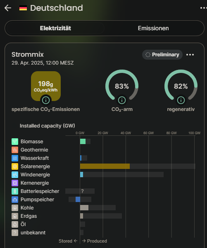207x248 pixels.
Task: Click the Windenergie wind icon
Action: click(15, 175)
